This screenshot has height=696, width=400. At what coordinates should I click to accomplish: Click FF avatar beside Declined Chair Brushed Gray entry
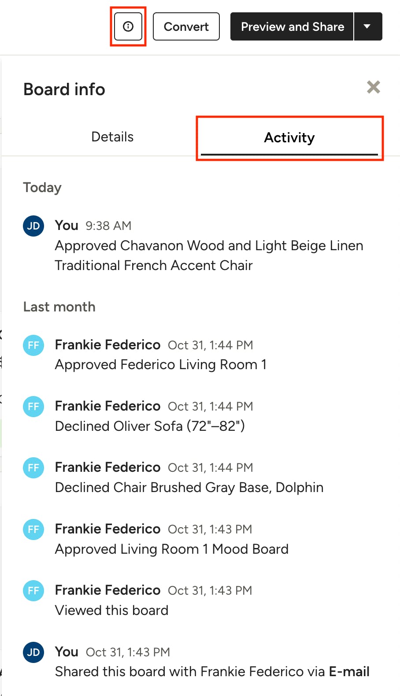point(33,467)
